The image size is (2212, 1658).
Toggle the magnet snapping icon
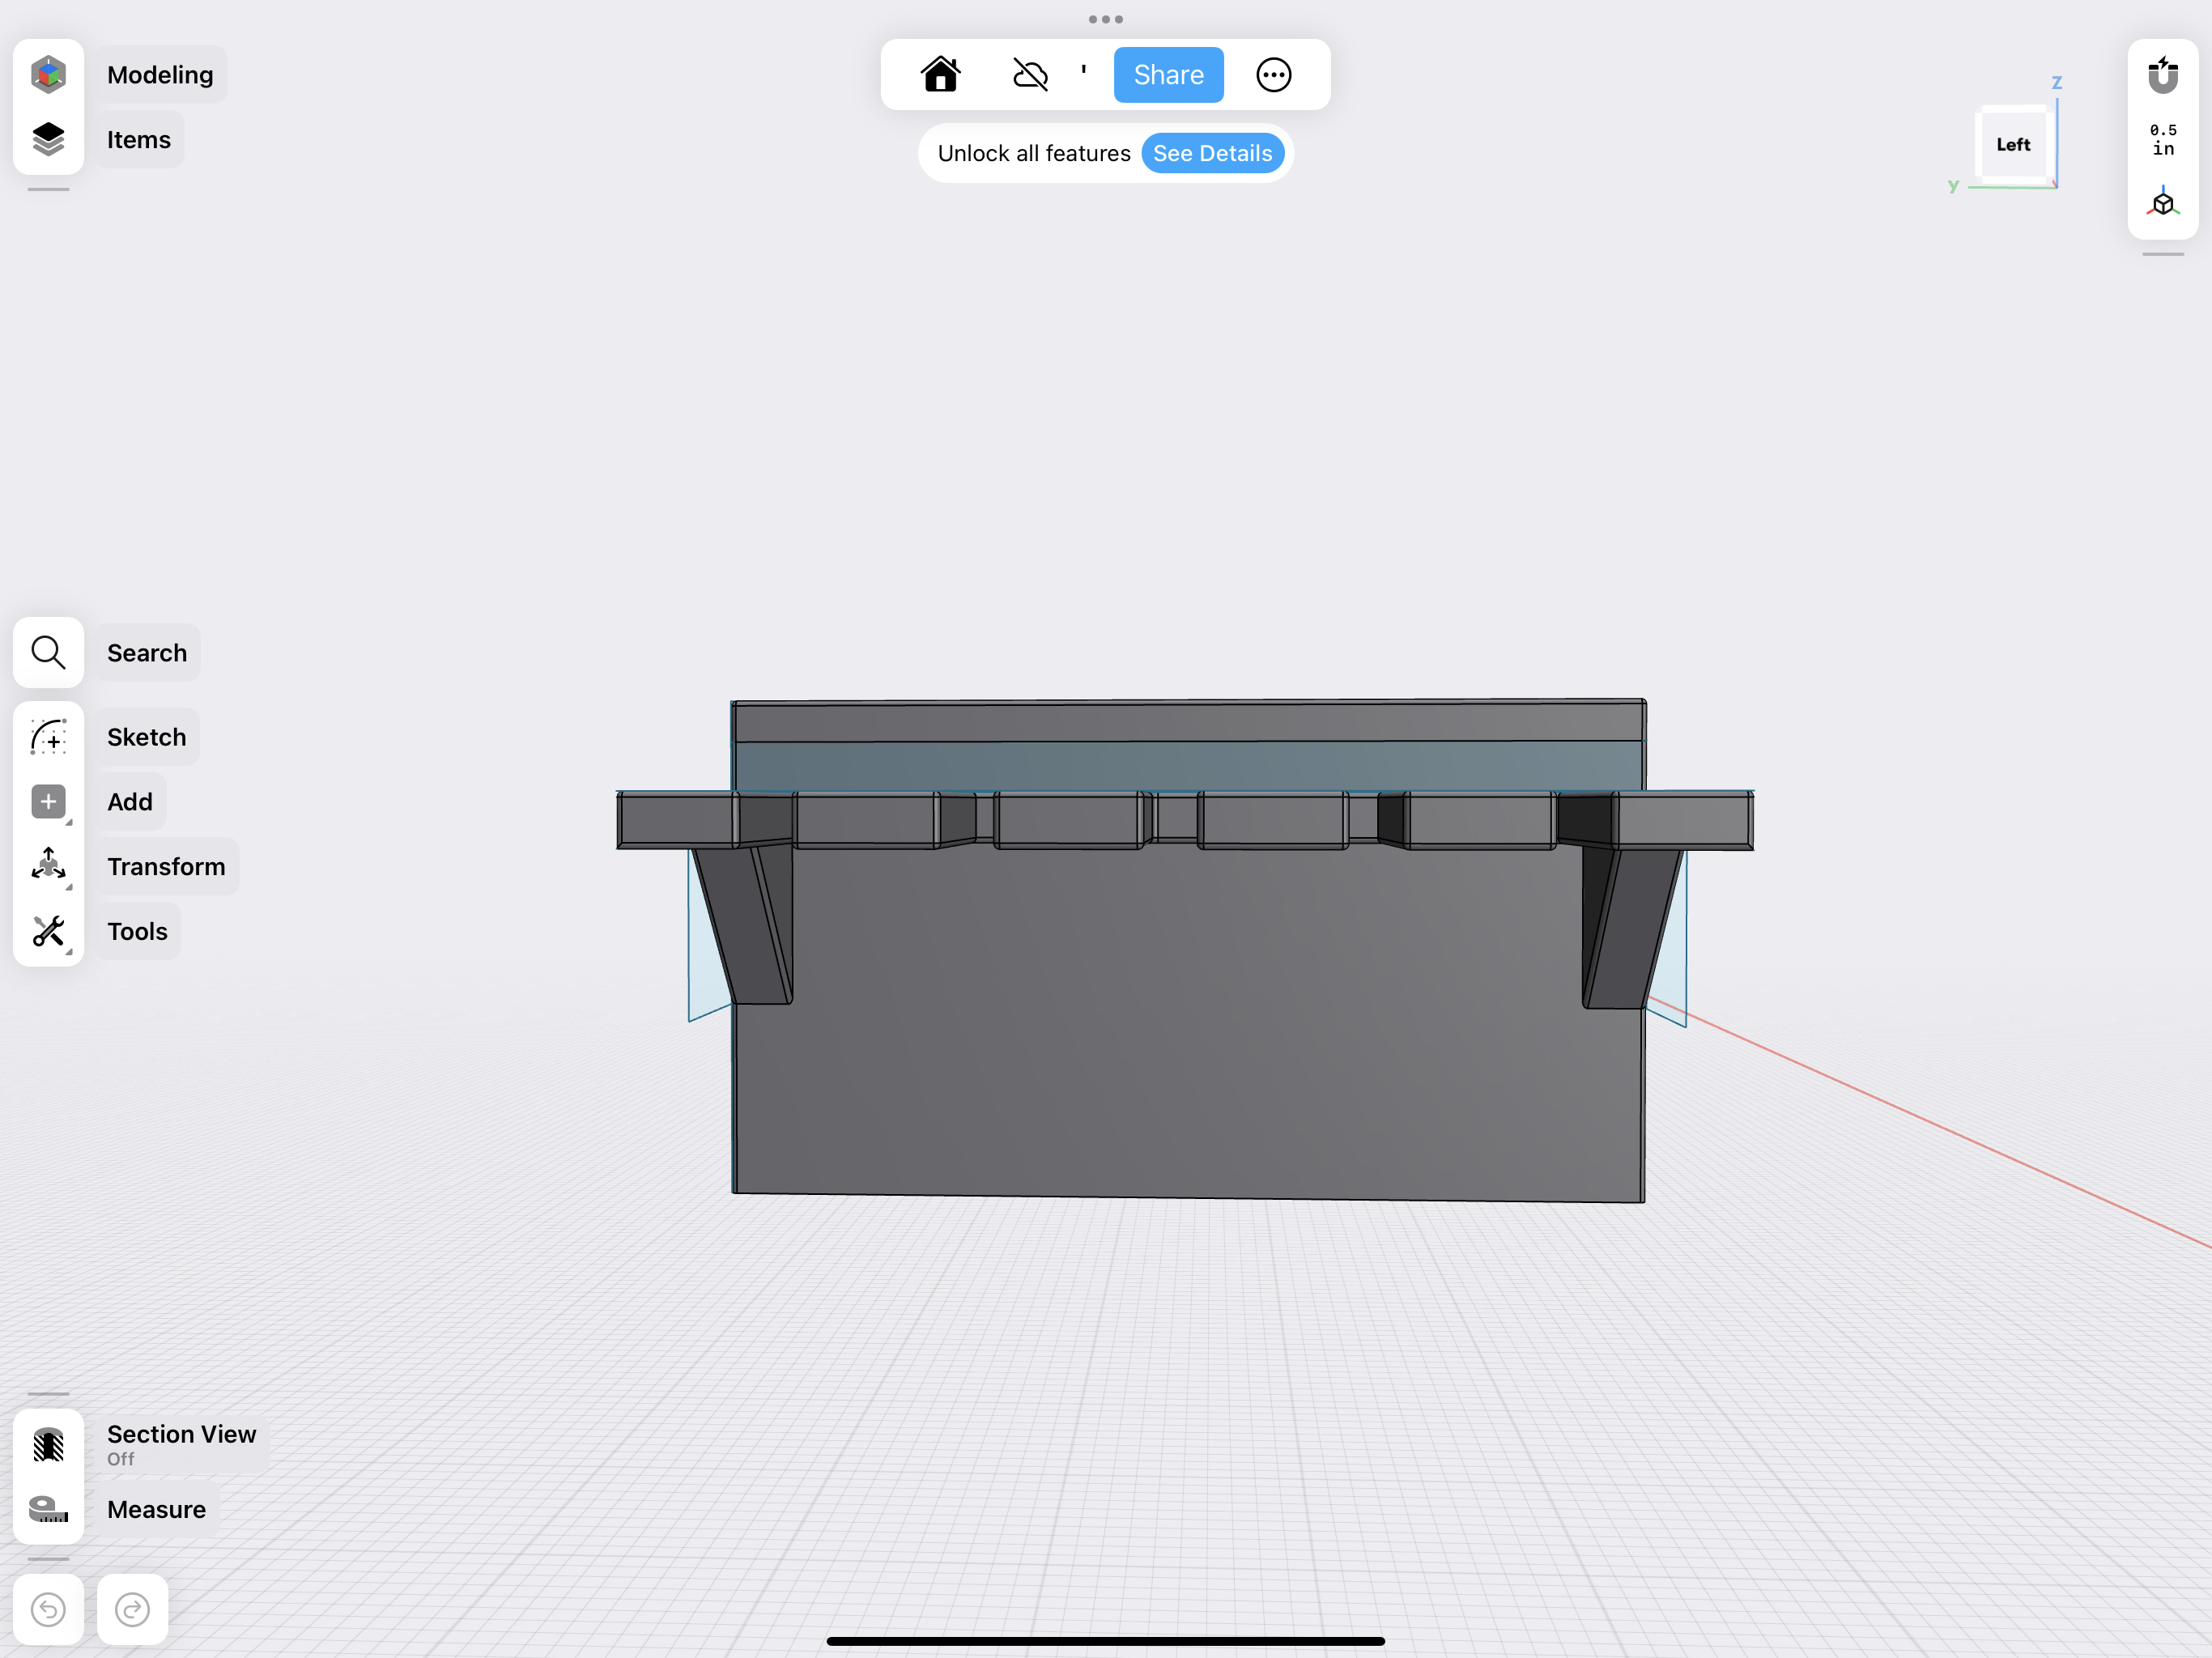coord(2162,75)
